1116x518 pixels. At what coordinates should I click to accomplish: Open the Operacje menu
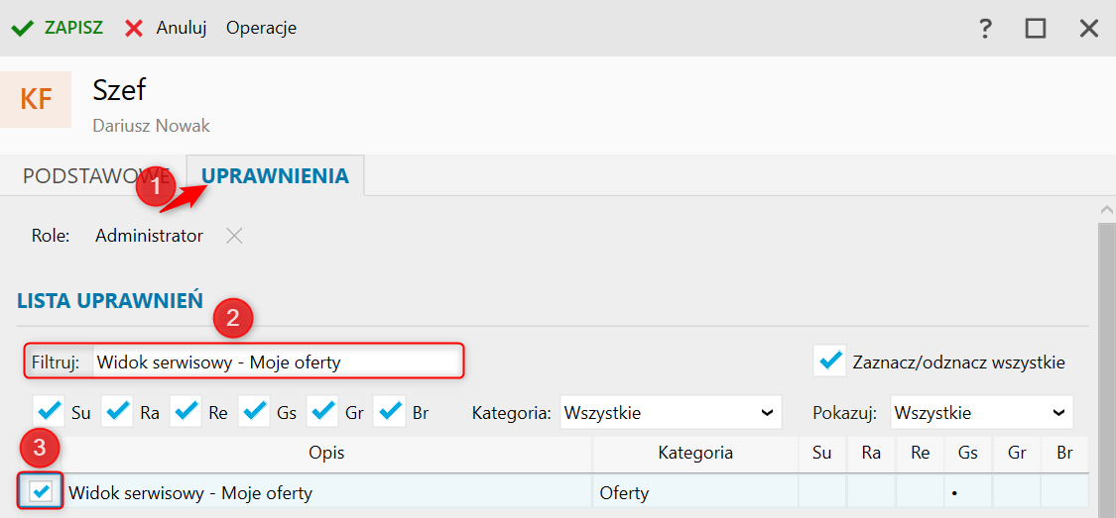click(x=261, y=28)
